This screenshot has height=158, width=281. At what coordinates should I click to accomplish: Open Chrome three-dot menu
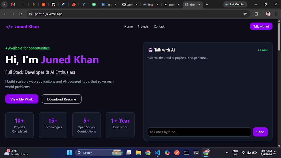[x=276, y=14]
